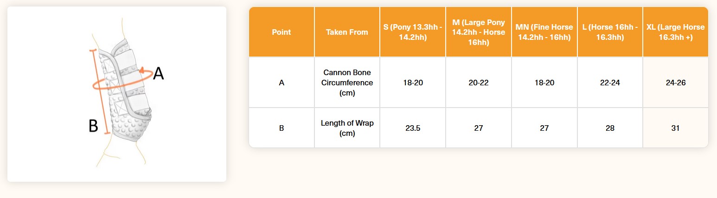Click the Cannon Bone Circumference (cm) cell

(x=347, y=83)
